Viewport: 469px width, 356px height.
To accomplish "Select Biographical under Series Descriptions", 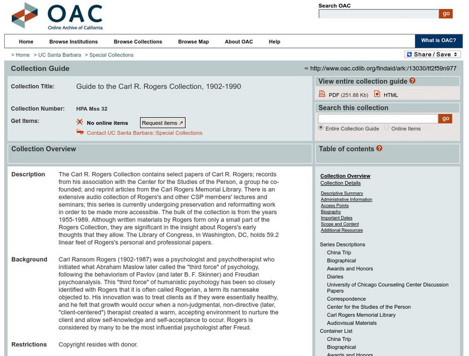I will [x=341, y=260].
